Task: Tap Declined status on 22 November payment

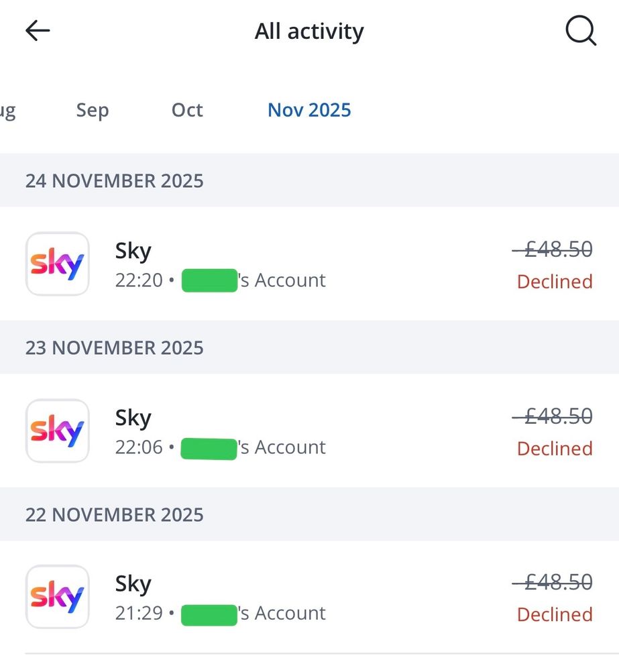Action: point(555,614)
